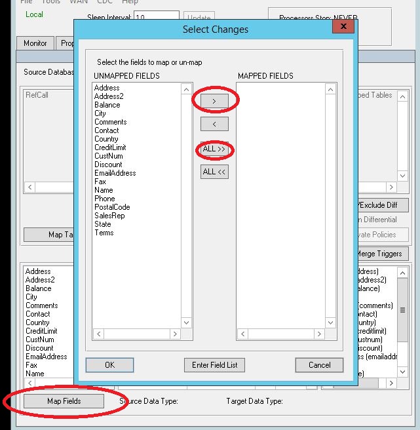Select PostalCode in the unmapped fields
Viewport: 420px width, 430px height.
coord(112,206)
